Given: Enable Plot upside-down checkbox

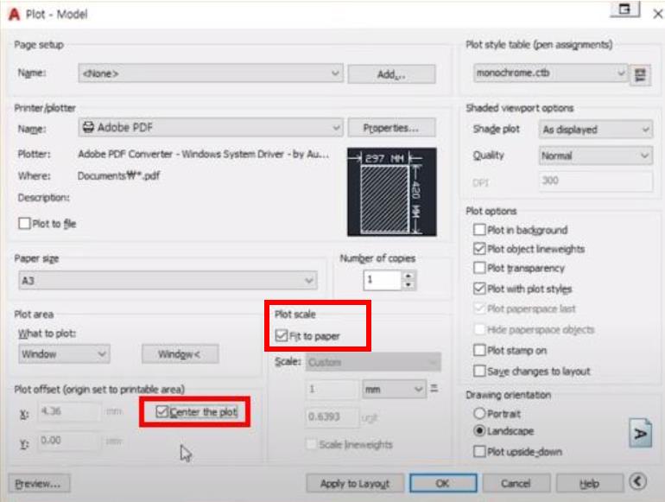Looking at the screenshot, I should click(x=479, y=451).
